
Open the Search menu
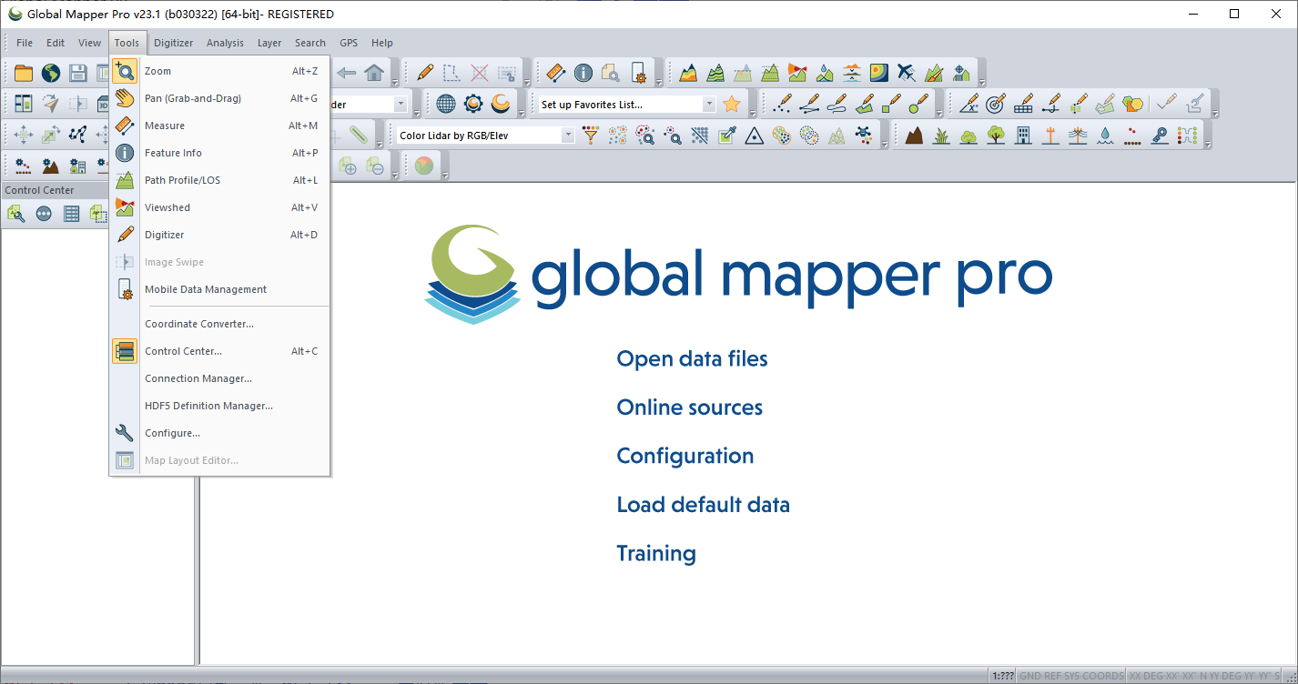click(310, 43)
